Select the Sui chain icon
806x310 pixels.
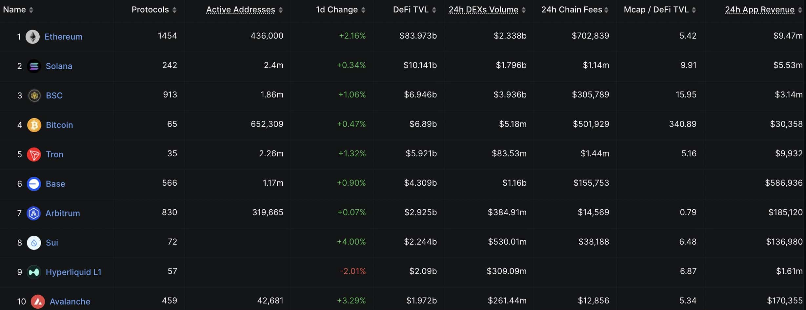pyautogui.click(x=34, y=242)
